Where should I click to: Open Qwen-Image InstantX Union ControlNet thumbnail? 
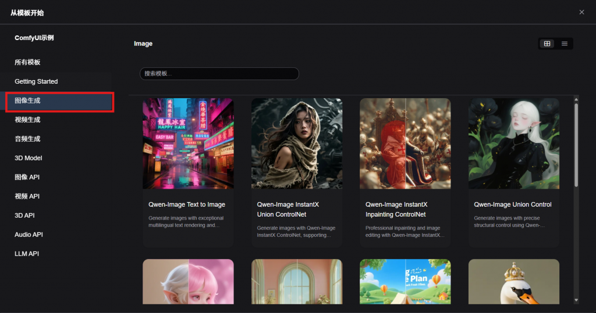tap(297, 143)
